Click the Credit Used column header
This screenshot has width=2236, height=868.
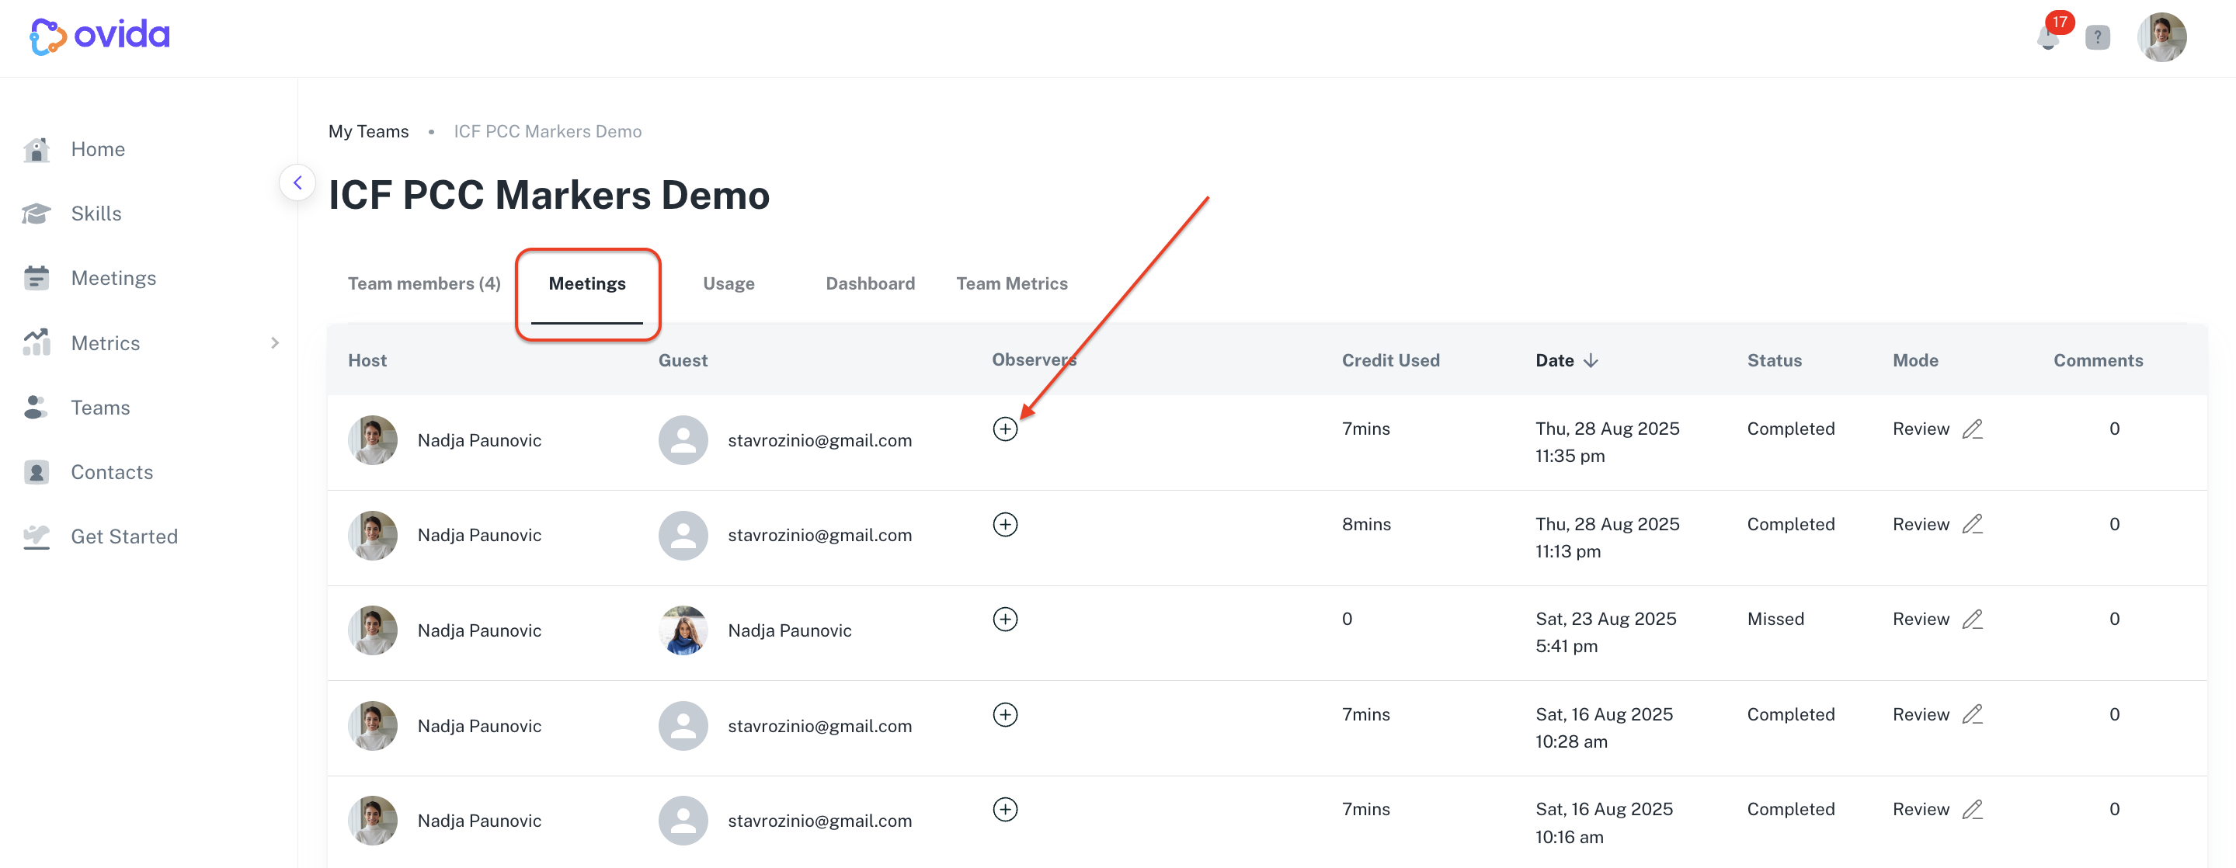(1390, 360)
